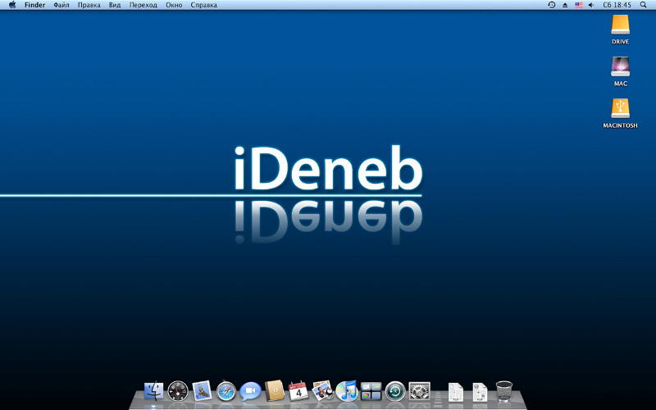Open the Переход menu
The image size is (656, 410).
point(143,5)
